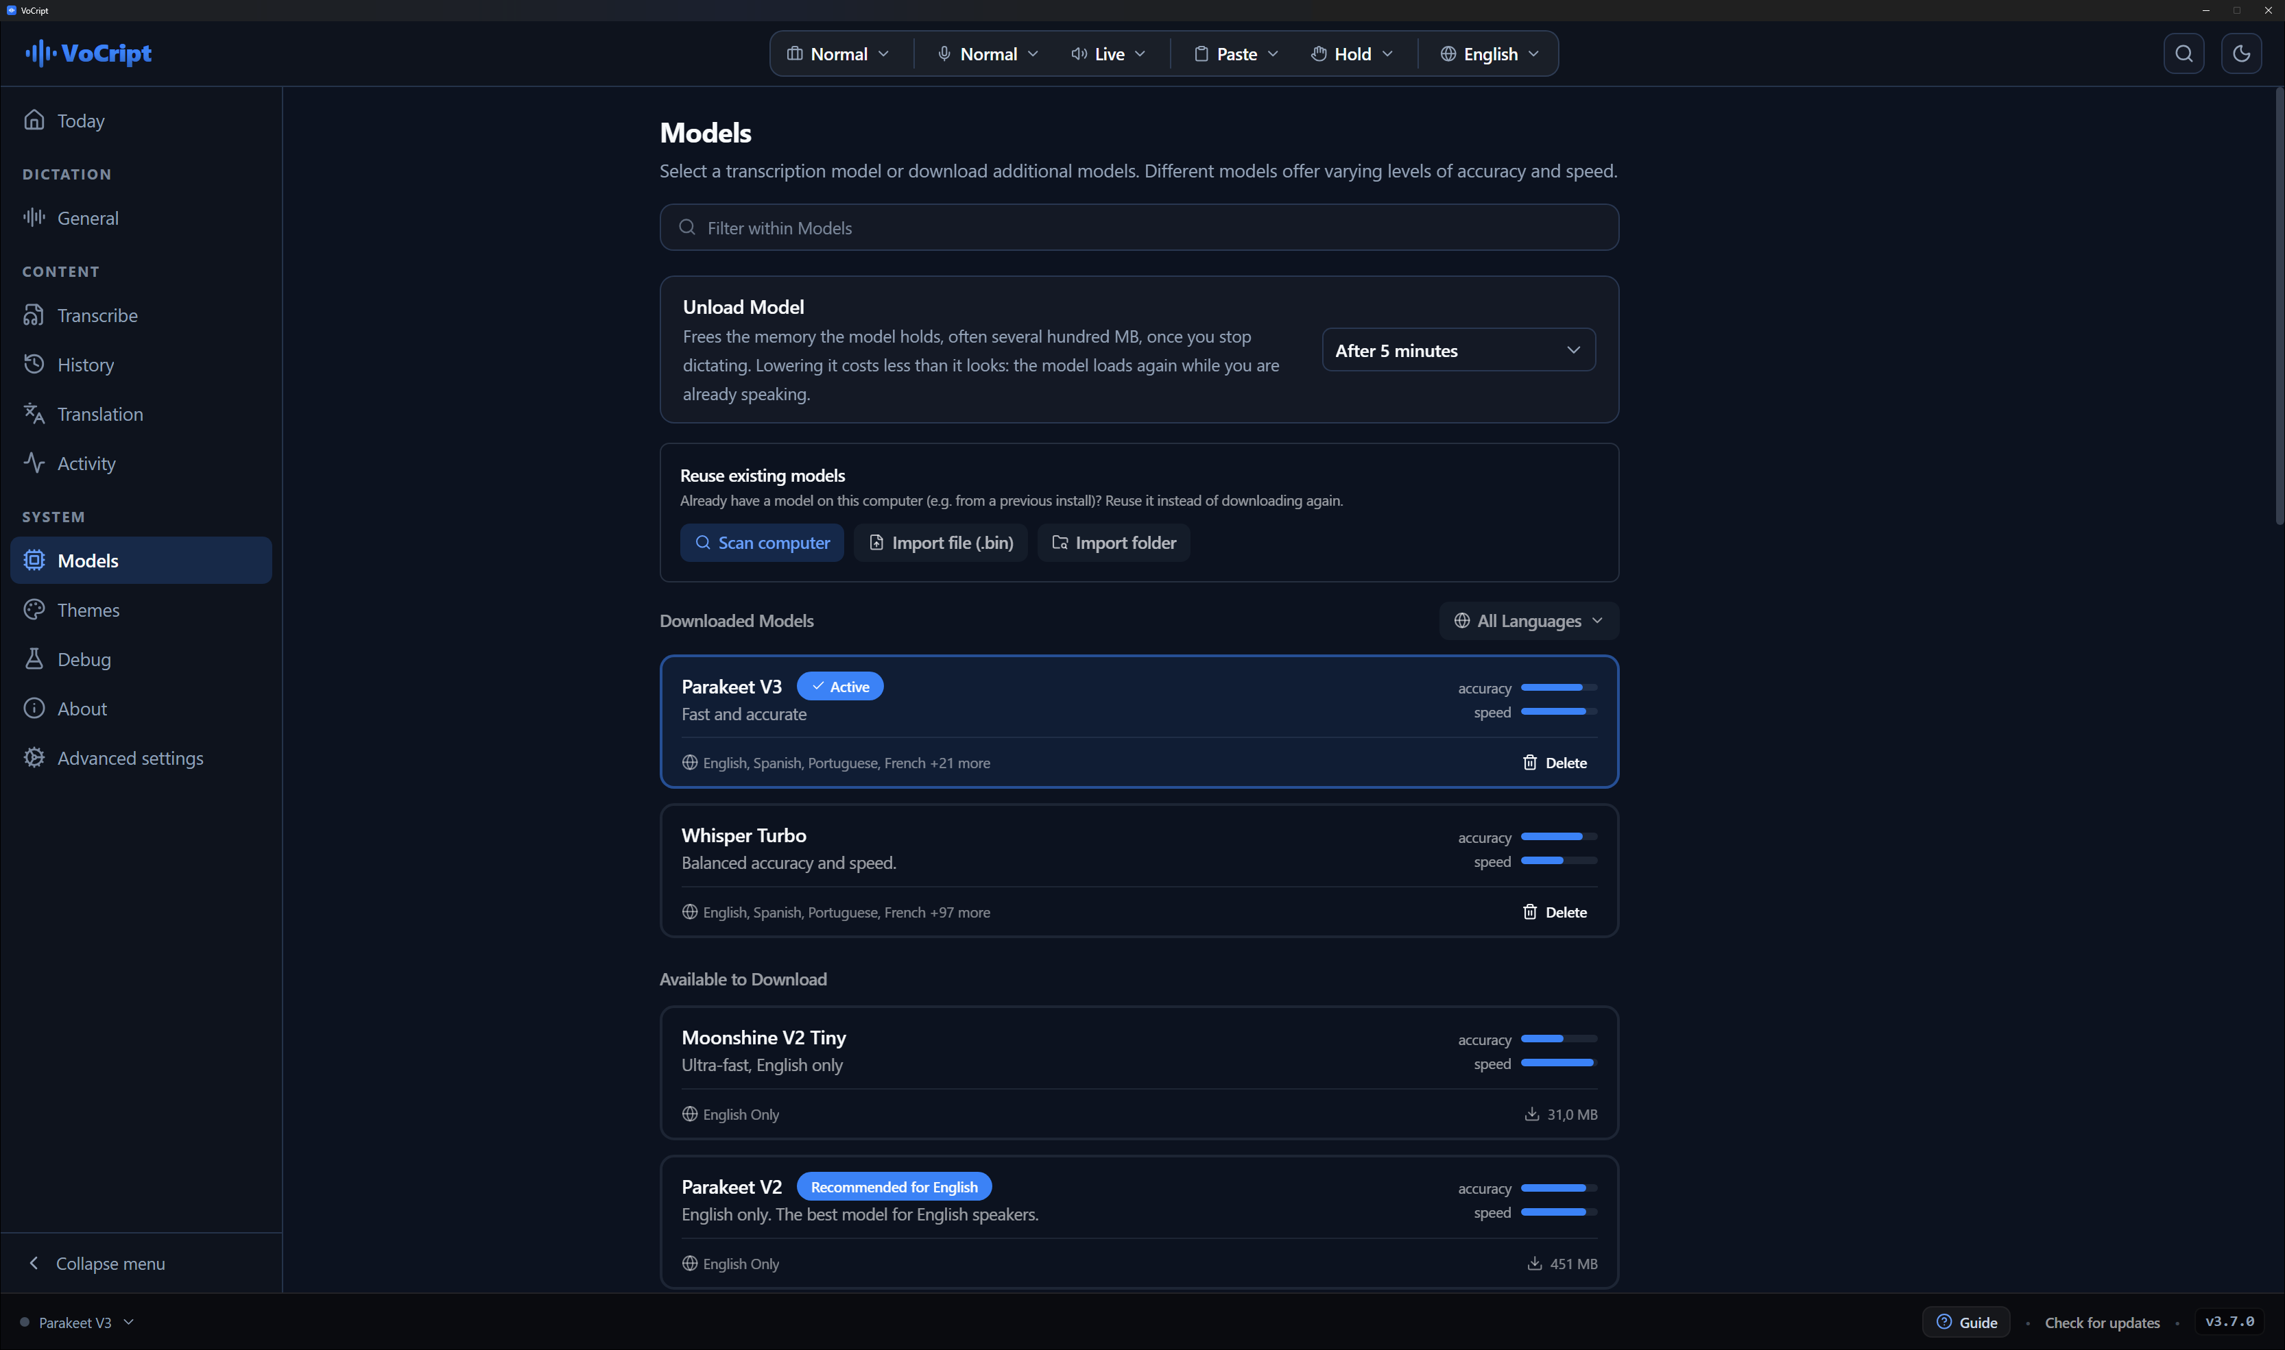
Task: Click version v3.7.0 label
Action: point(2229,1321)
